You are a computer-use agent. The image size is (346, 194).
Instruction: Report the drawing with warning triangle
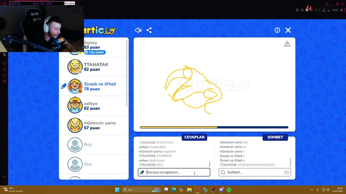[287, 44]
